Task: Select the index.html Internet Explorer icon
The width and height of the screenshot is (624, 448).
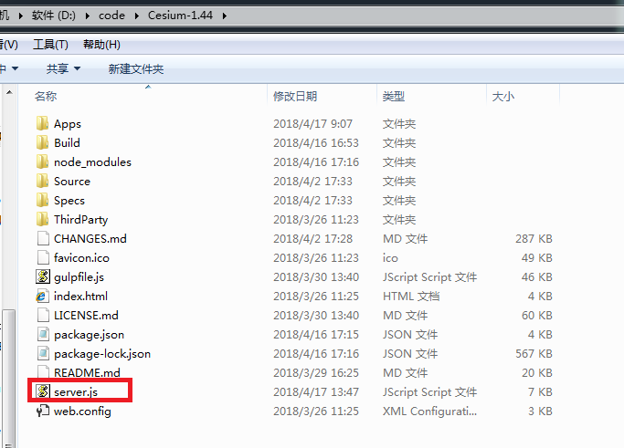Action: pos(43,297)
